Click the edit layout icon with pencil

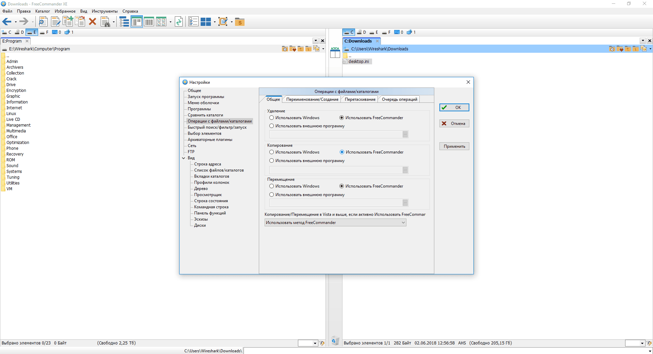click(223, 22)
